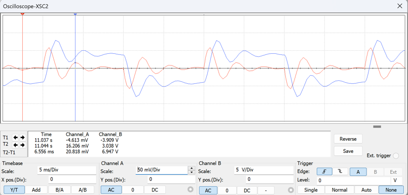Move cursor T1 right with arrow
Image resolution: width=408 pixels, height=195 pixels.
[x=22, y=138]
